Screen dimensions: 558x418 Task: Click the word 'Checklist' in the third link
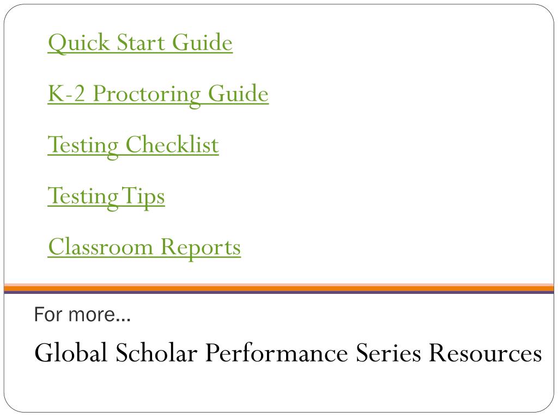tap(172, 145)
